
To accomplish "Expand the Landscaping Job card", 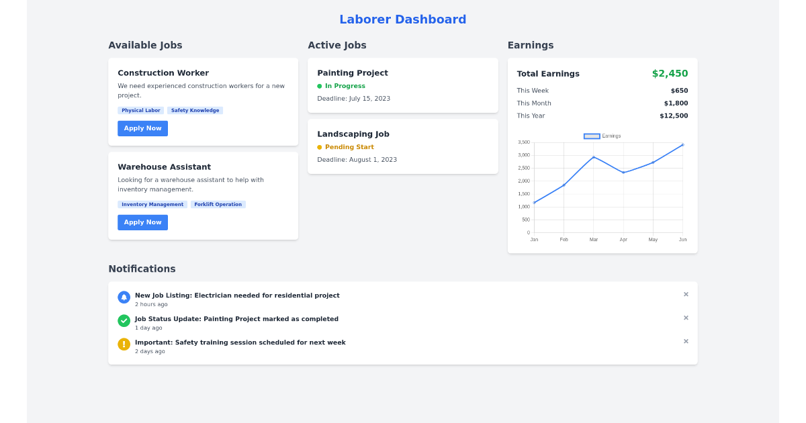I will (354, 134).
